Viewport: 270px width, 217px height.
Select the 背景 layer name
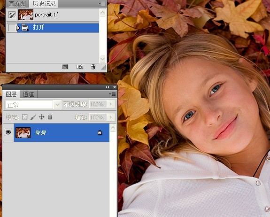[x=40, y=133]
